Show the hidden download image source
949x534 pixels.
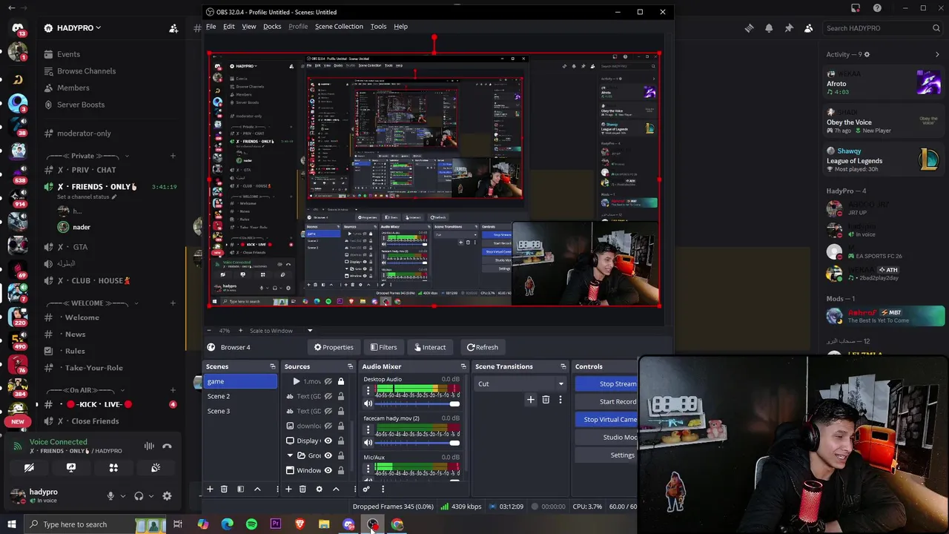coord(328,426)
